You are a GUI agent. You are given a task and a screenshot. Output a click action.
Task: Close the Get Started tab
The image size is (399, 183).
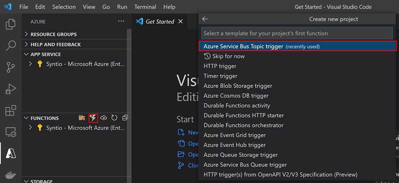pyautogui.click(x=180, y=21)
